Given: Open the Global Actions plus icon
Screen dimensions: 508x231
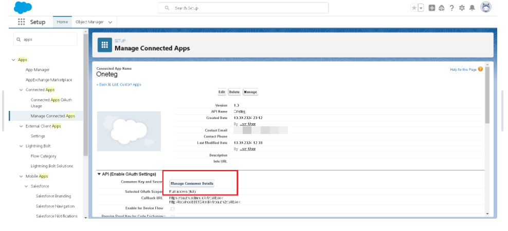Looking at the screenshot, I should (x=432, y=8).
